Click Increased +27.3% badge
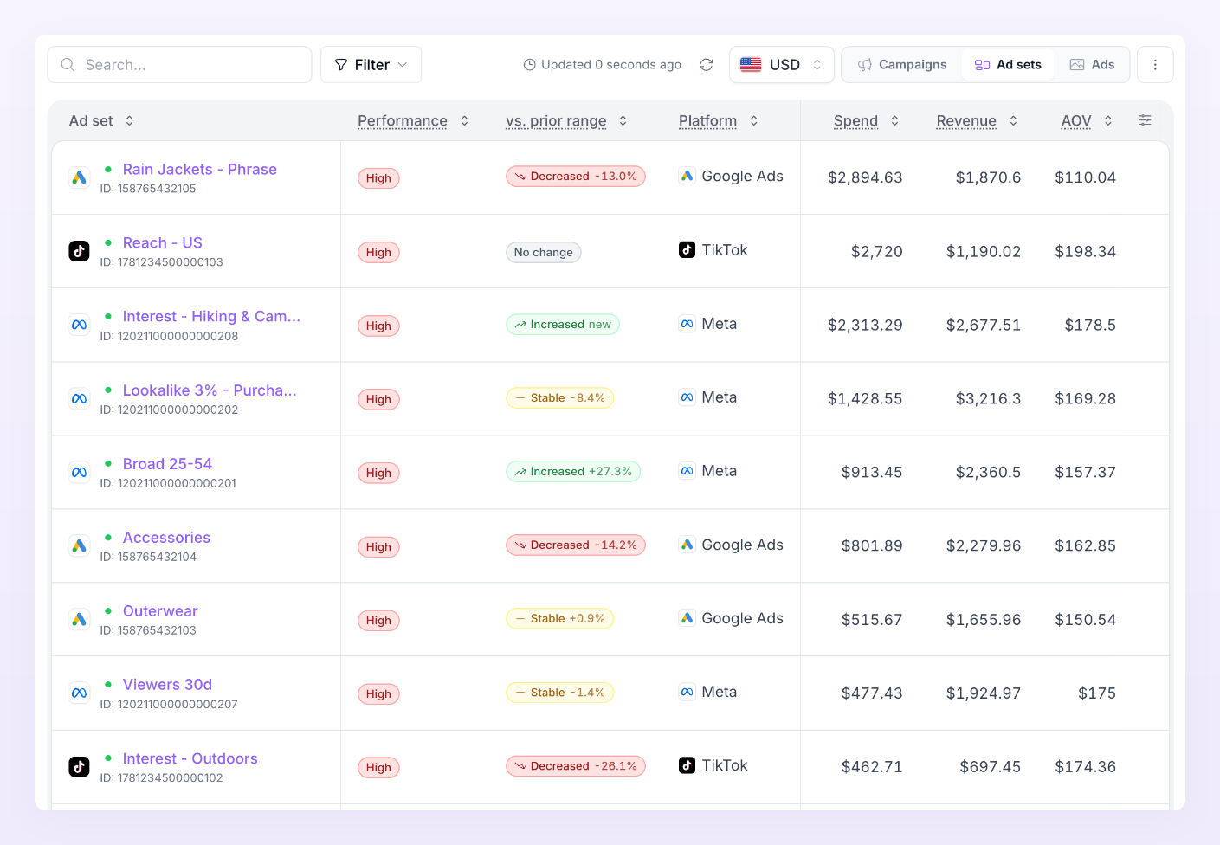 (x=573, y=472)
